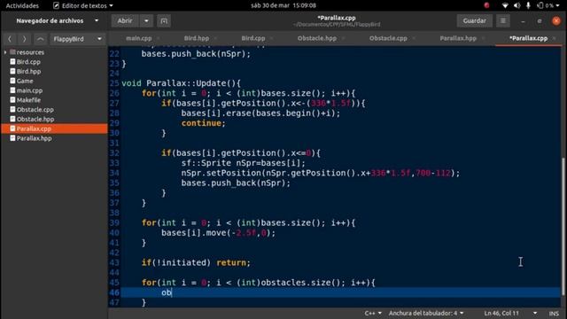Click the Makefile file icon

[12, 100]
